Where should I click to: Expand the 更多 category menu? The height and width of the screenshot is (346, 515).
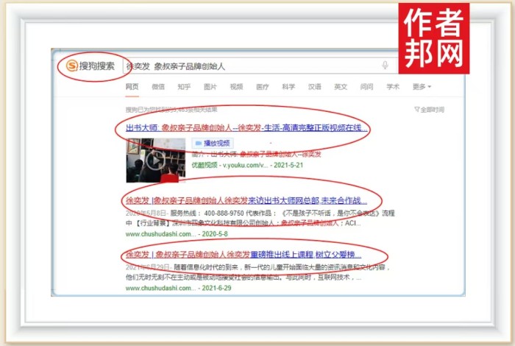click(422, 87)
